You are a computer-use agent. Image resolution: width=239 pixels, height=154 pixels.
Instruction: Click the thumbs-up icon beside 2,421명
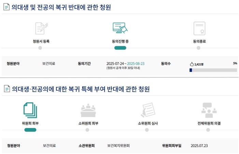[x=192, y=64]
